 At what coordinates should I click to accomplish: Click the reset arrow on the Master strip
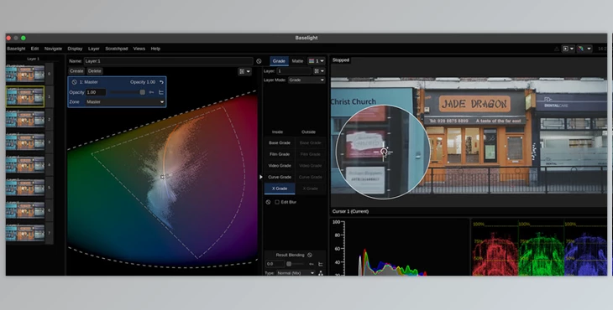pos(161,82)
